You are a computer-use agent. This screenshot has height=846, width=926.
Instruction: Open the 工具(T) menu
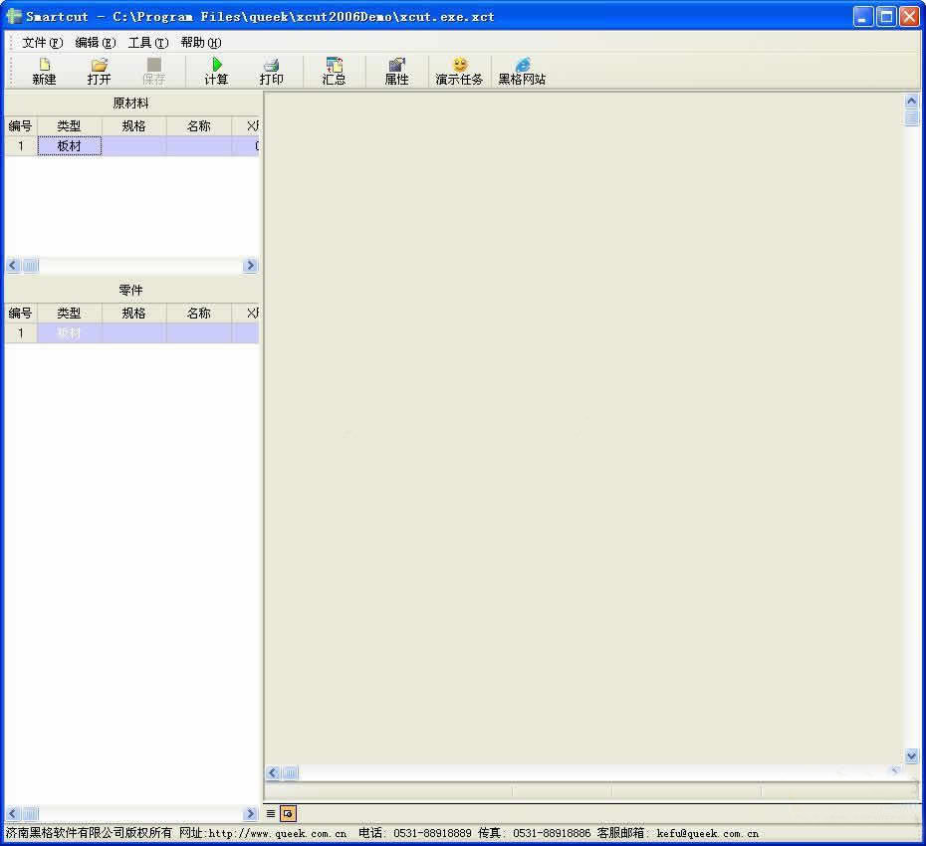147,43
